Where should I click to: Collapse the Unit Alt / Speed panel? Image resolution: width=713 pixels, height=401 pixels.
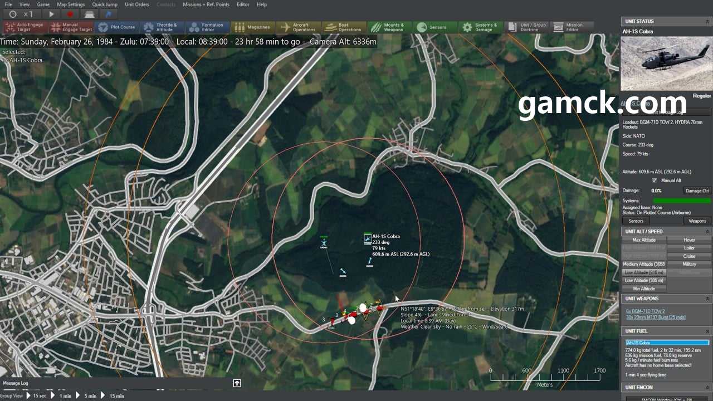(x=708, y=231)
